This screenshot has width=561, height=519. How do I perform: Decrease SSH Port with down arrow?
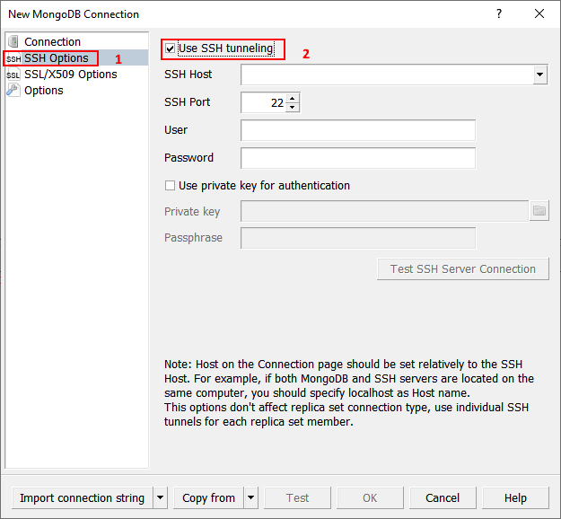pyautogui.click(x=293, y=107)
